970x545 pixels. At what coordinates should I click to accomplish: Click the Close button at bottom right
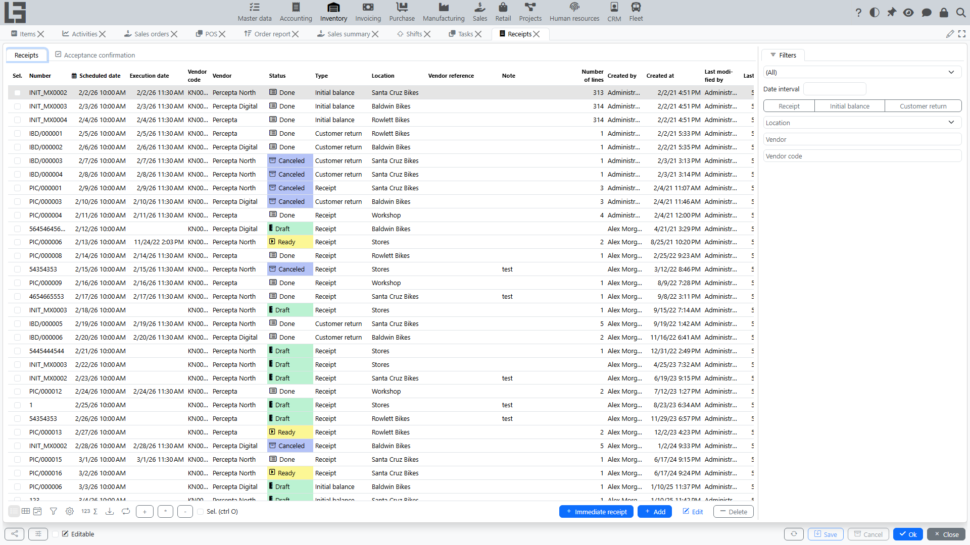tap(946, 534)
